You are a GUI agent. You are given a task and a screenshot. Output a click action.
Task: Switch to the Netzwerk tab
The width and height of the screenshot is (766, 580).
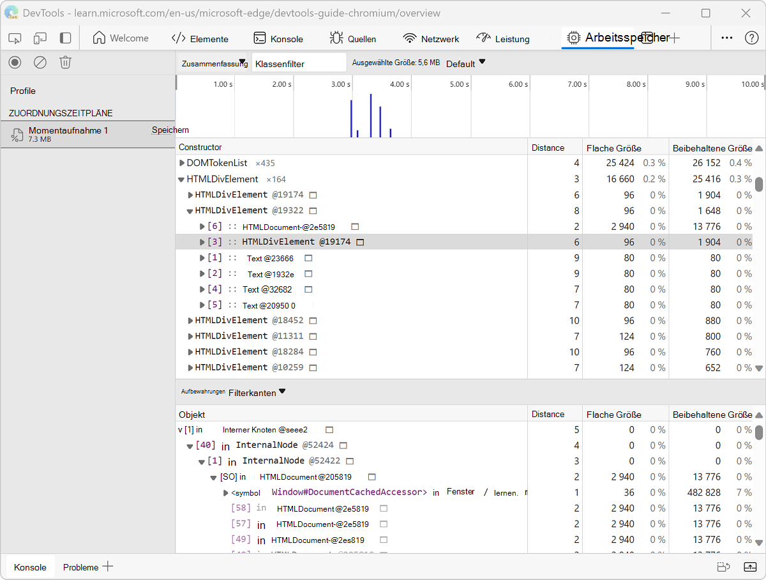pyautogui.click(x=431, y=39)
